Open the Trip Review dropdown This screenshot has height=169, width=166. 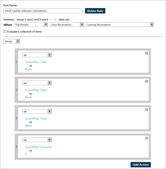31,25
